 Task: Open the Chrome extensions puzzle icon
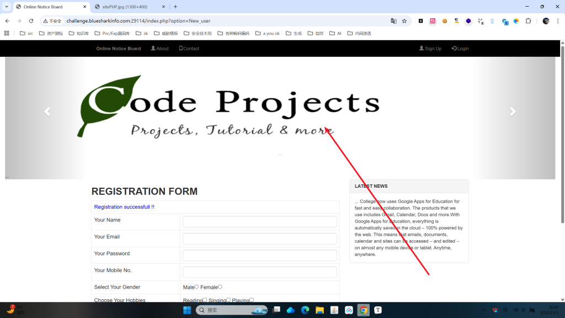[x=528, y=21]
